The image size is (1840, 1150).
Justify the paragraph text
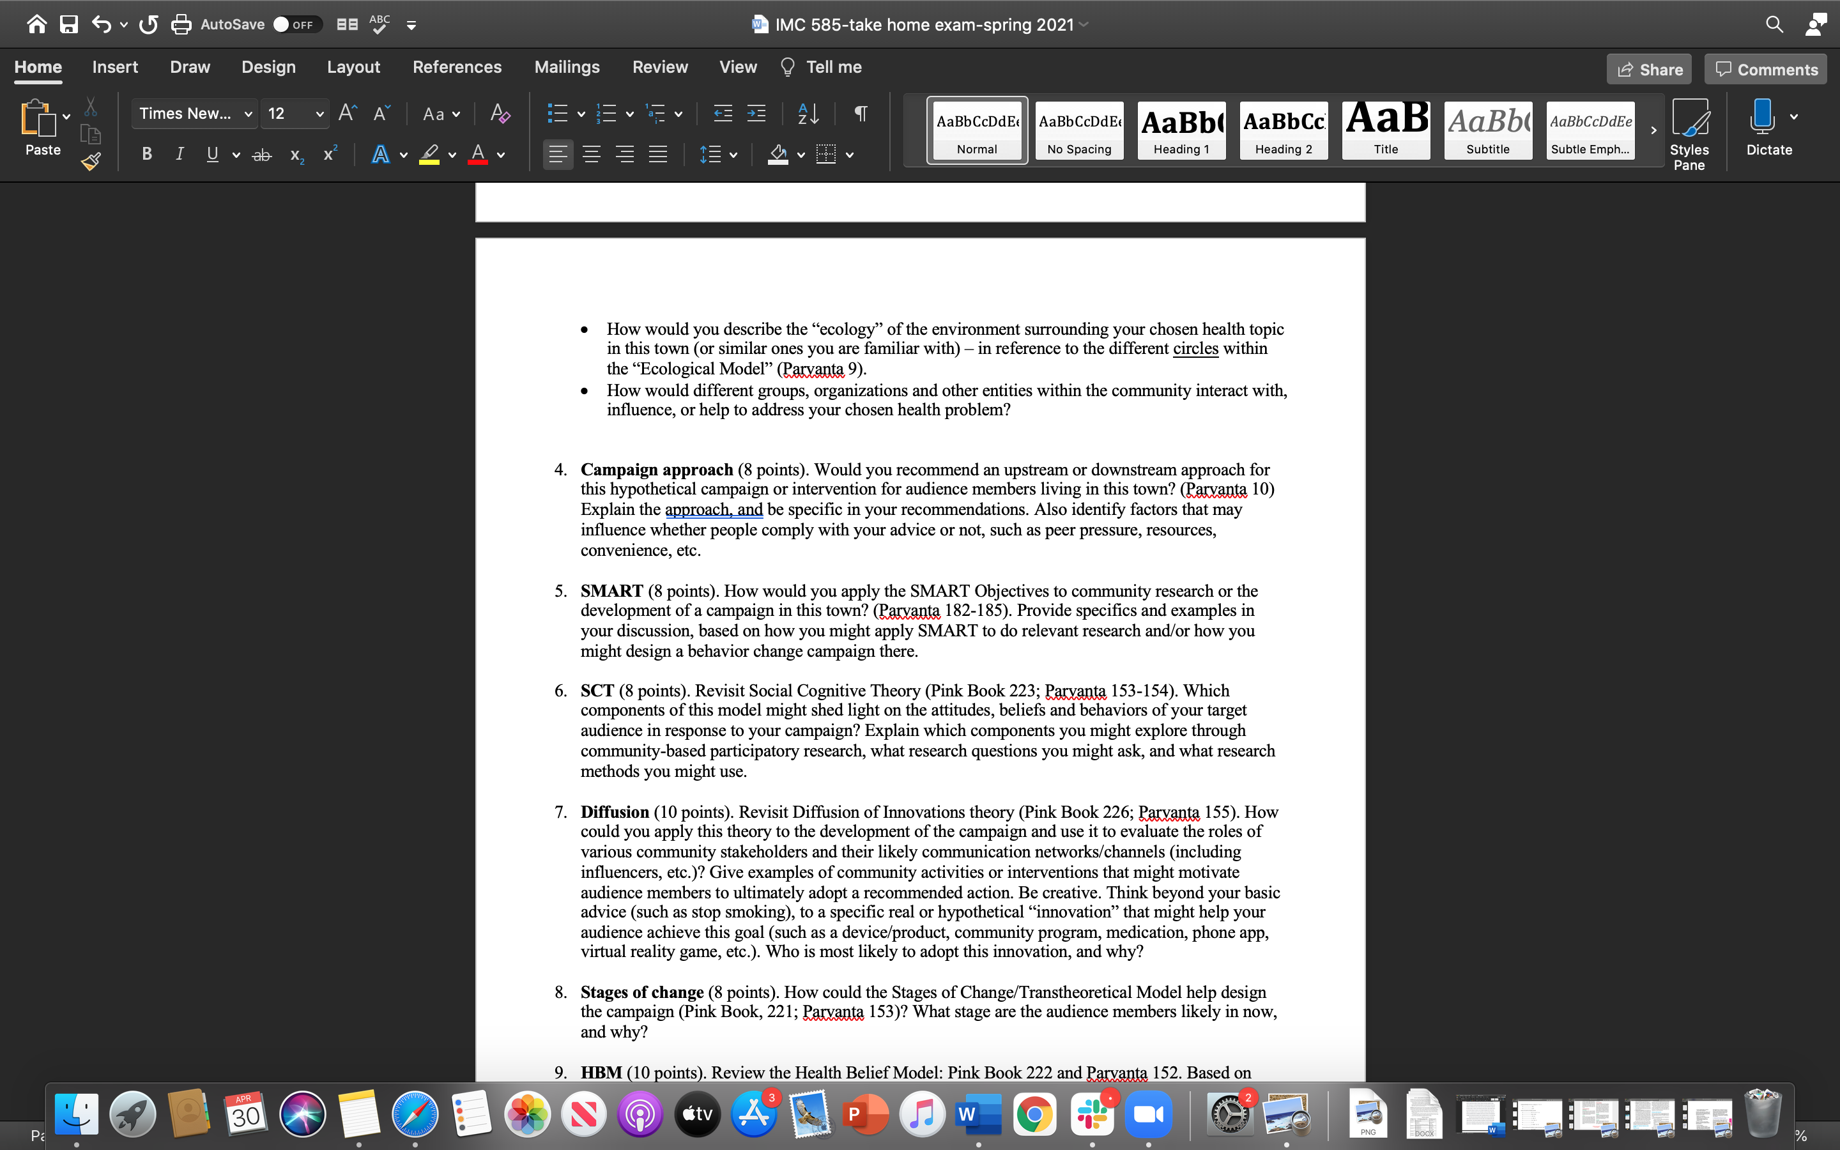tap(657, 155)
